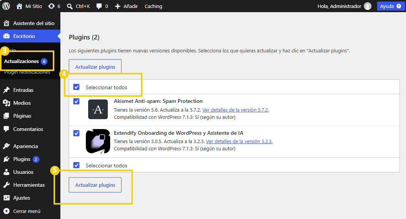Open the Ayuda help dropdown
The width and height of the screenshot is (406, 219).
[390, 6]
